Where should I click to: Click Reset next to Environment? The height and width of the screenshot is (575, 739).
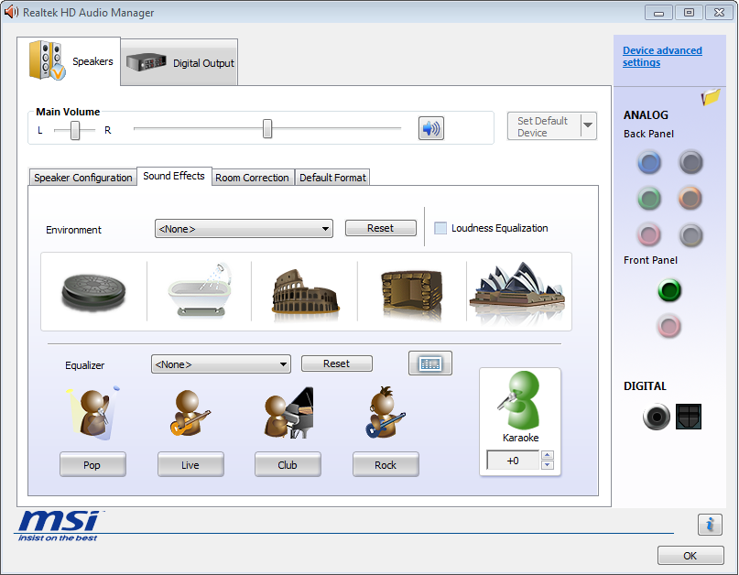tap(381, 228)
